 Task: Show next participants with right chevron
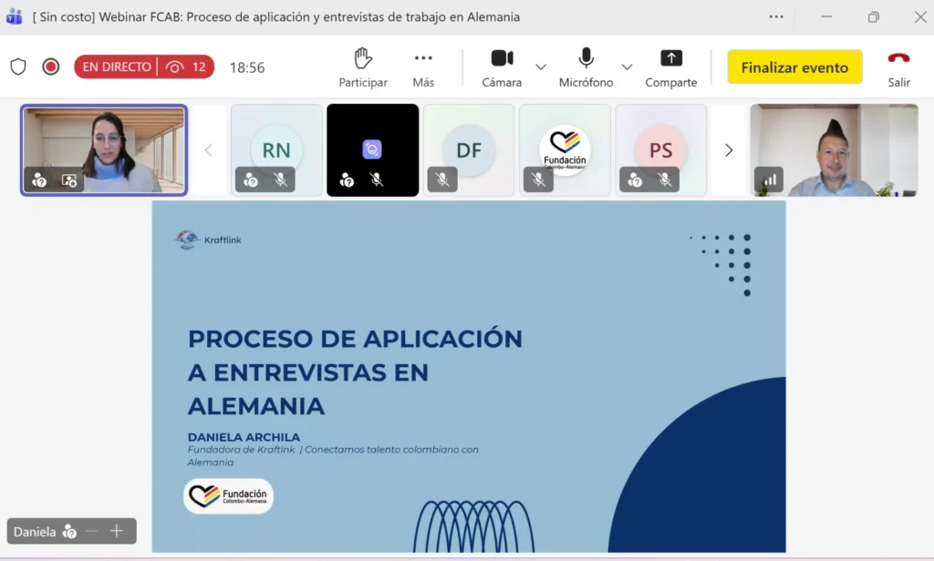click(729, 150)
